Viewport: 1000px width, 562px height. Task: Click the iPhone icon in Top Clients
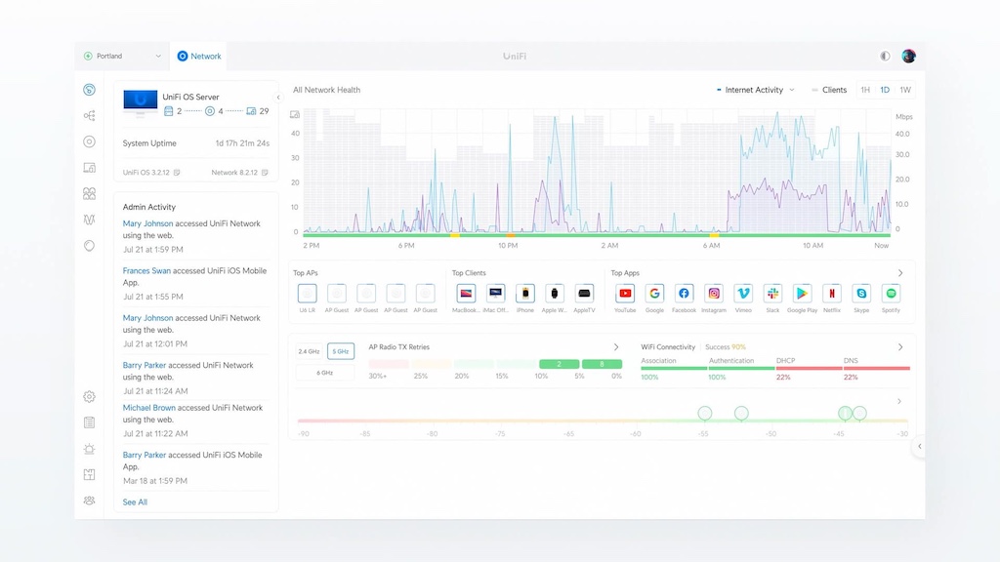click(x=525, y=294)
